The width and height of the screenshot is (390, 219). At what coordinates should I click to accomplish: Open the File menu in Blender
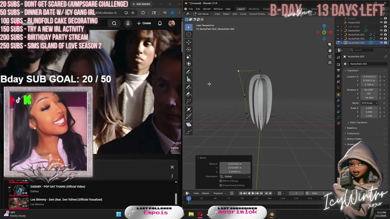191,9
